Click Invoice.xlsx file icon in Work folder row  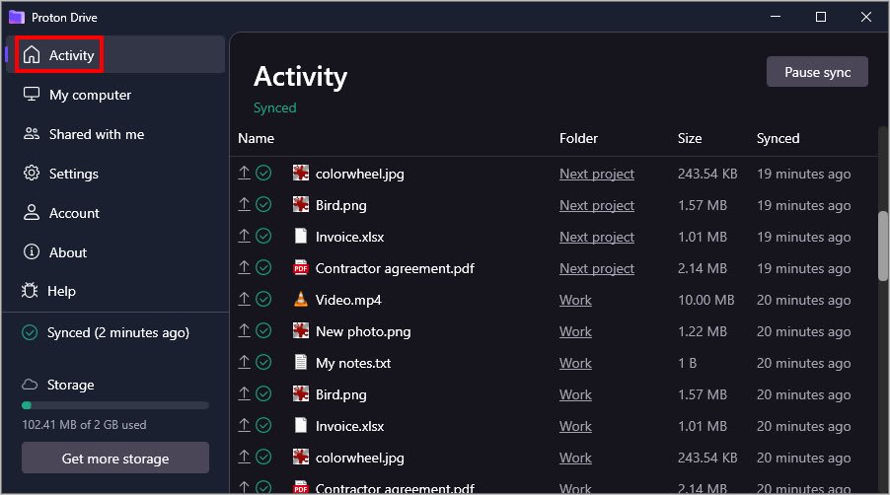(300, 425)
